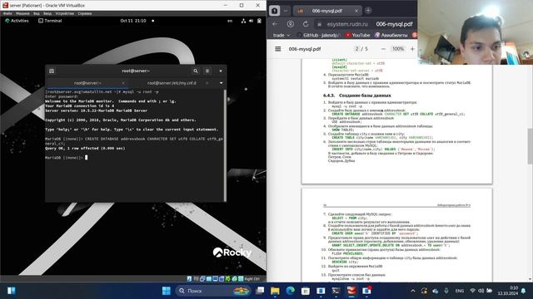Open the terminal hamburger menu
This screenshot has width=533, height=299.
207,71
